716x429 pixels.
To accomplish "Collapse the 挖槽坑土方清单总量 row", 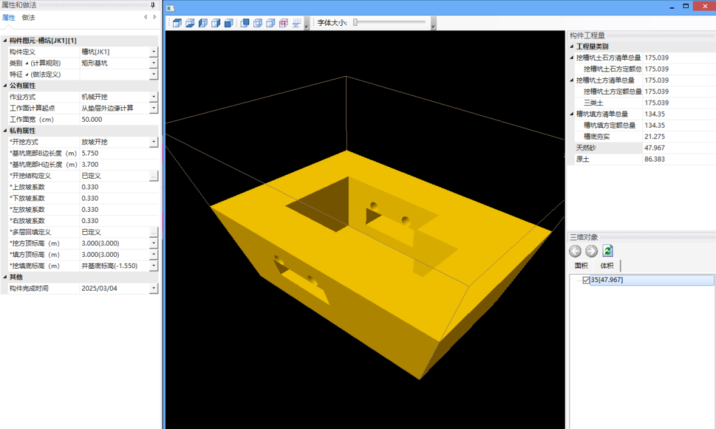I will [571, 80].
